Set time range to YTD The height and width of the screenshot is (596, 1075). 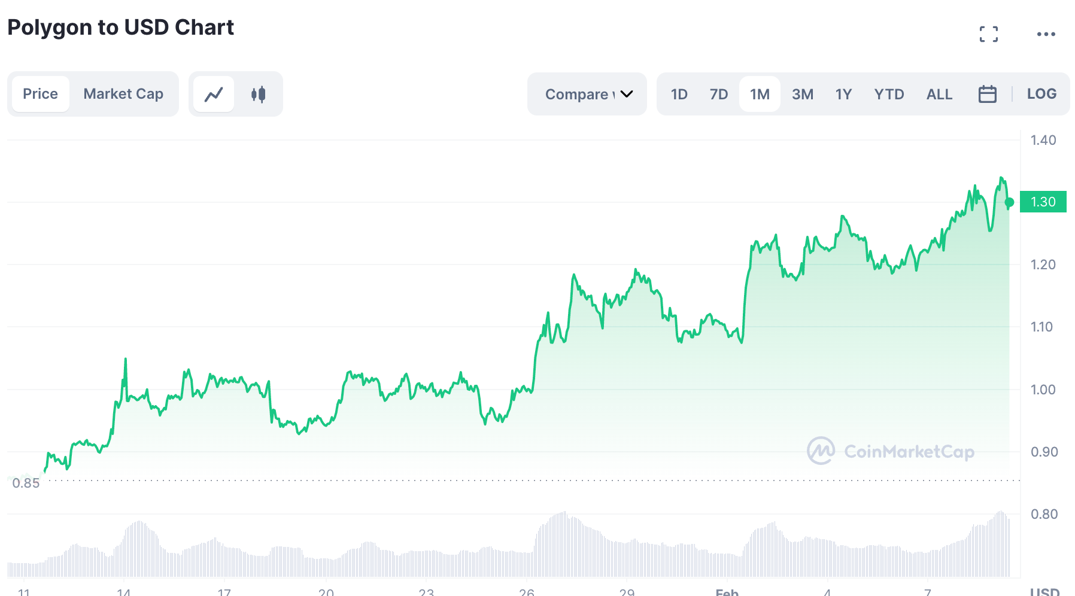pyautogui.click(x=889, y=94)
